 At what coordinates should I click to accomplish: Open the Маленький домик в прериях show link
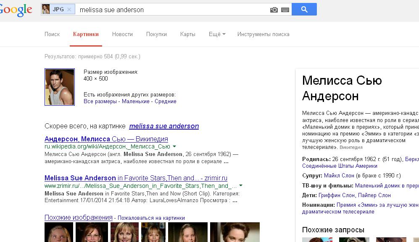(387, 186)
